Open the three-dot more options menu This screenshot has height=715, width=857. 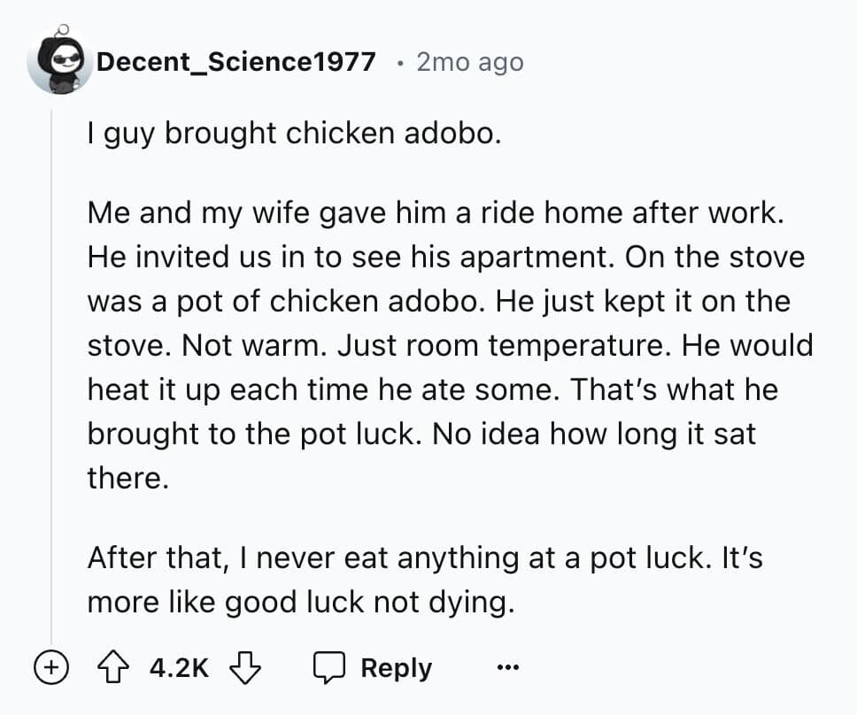tap(508, 667)
